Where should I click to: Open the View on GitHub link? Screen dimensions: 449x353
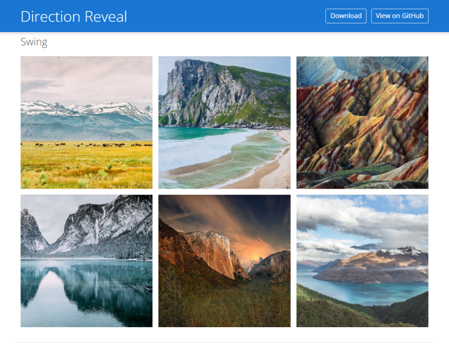click(399, 16)
